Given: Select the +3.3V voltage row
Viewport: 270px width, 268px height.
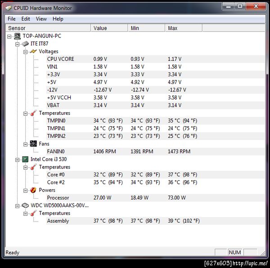Looking at the screenshot, I should coord(156,74).
